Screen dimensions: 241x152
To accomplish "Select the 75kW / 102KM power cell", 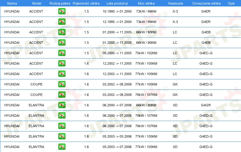I will [146, 53].
